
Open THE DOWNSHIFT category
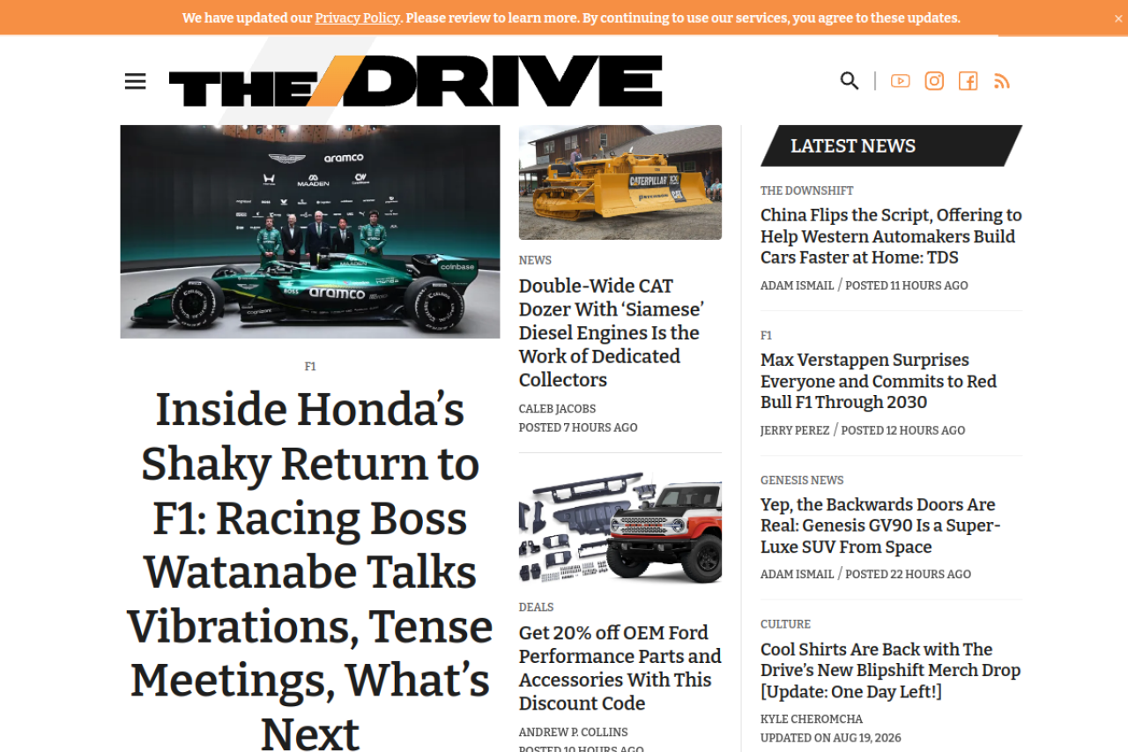(806, 190)
